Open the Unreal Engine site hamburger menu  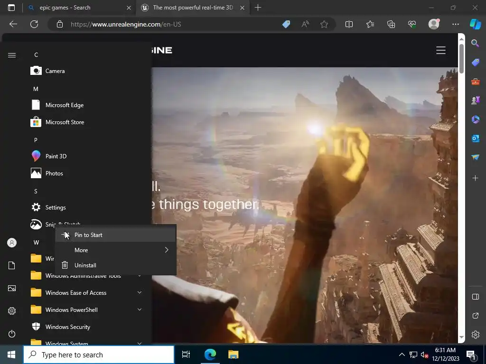[441, 50]
